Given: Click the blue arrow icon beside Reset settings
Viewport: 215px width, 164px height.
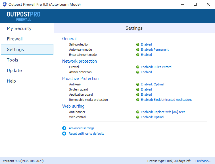Looking at the screenshot, I should tap(64, 134).
